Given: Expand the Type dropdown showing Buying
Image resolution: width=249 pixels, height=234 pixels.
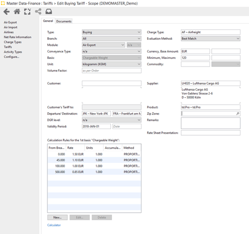Looking at the screenshot, I should (x=111, y=32).
